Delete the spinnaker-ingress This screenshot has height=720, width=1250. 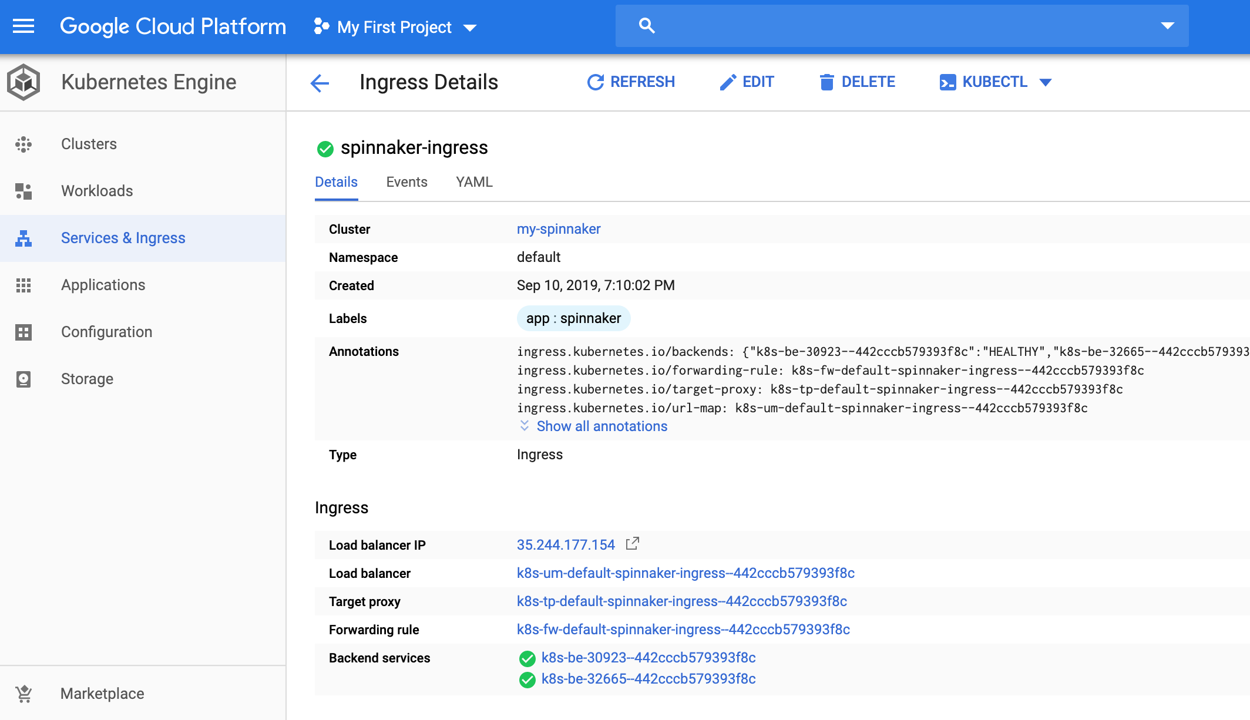tap(857, 82)
